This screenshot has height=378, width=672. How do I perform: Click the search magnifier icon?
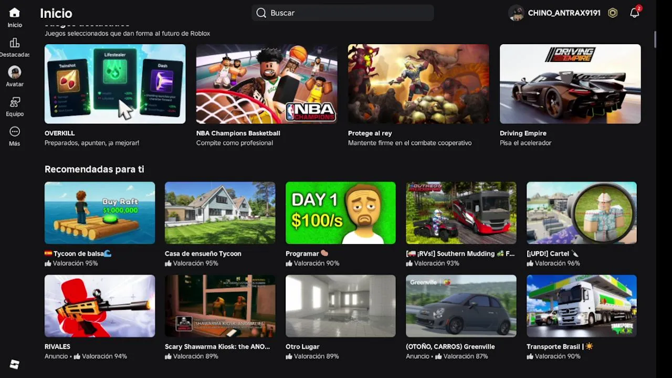[x=261, y=13]
